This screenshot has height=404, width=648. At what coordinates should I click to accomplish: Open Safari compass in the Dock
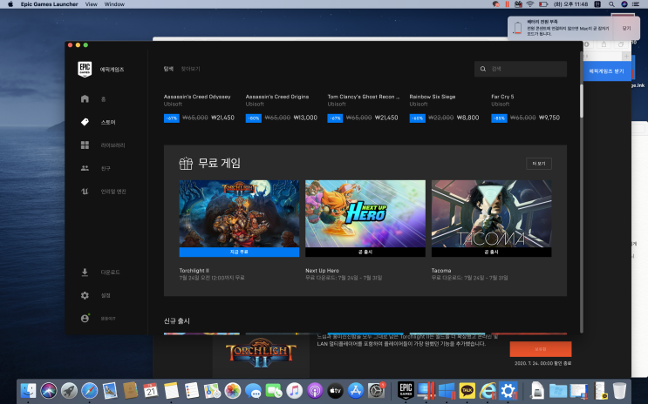point(89,390)
